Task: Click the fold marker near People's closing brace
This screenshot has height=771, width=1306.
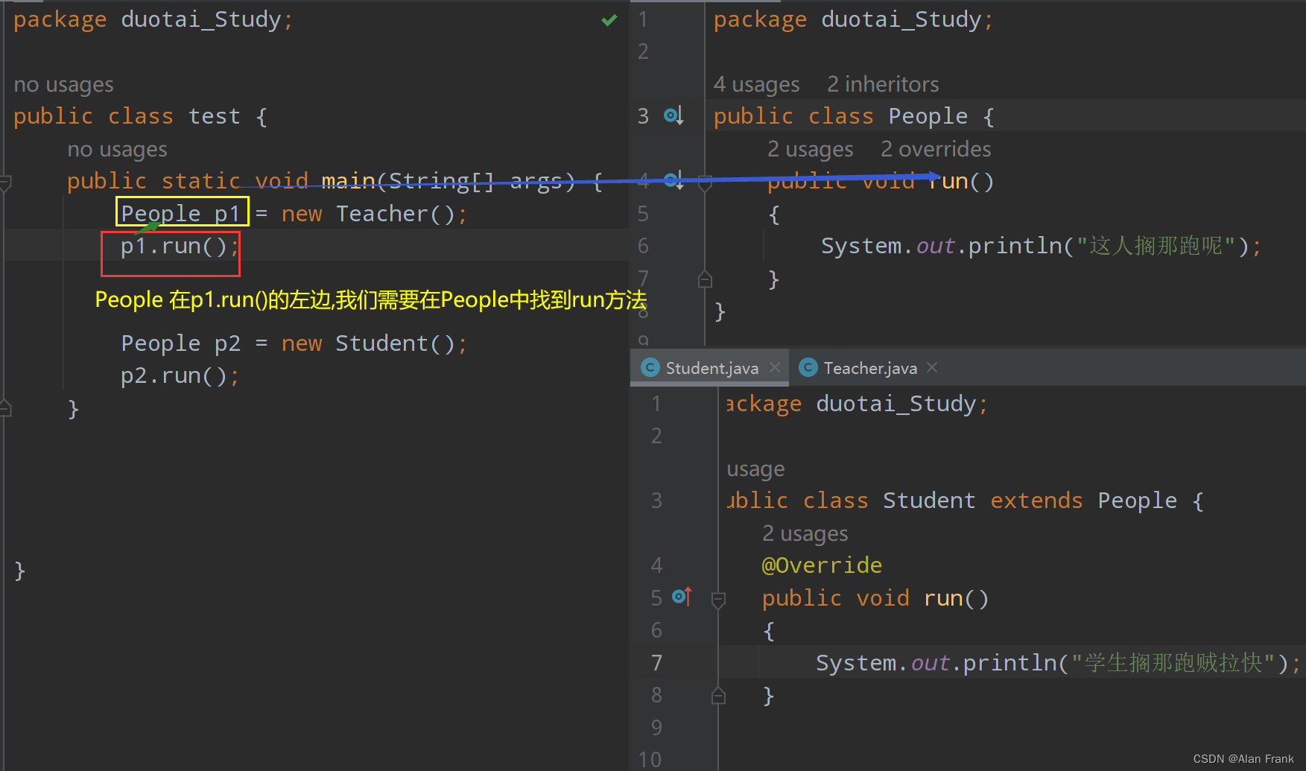Action: (705, 278)
